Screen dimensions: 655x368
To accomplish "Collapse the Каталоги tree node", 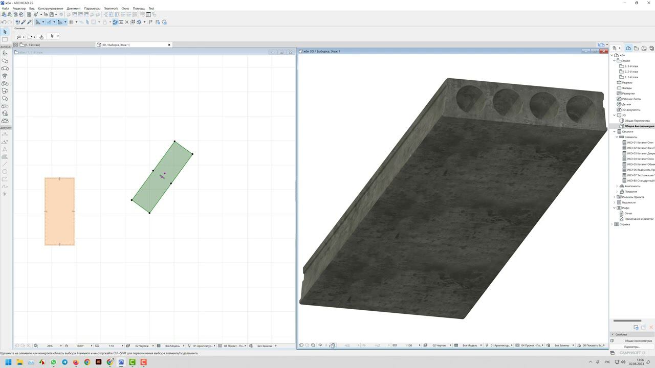I will click(x=615, y=131).
